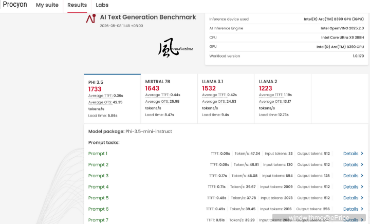The width and height of the screenshot is (370, 224).
Task: Click the Workload version 1.0.170 value
Action: pyautogui.click(x=358, y=56)
